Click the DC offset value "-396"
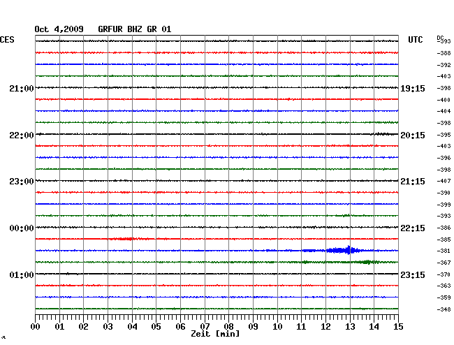 tap(444, 158)
